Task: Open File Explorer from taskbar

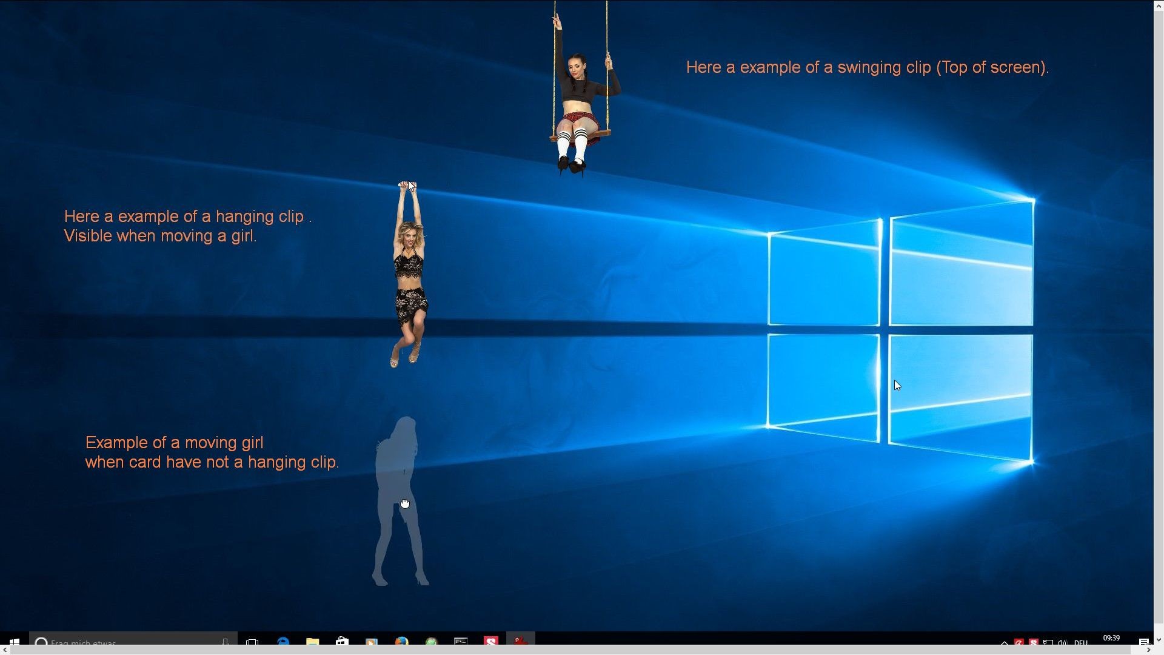Action: (312, 641)
